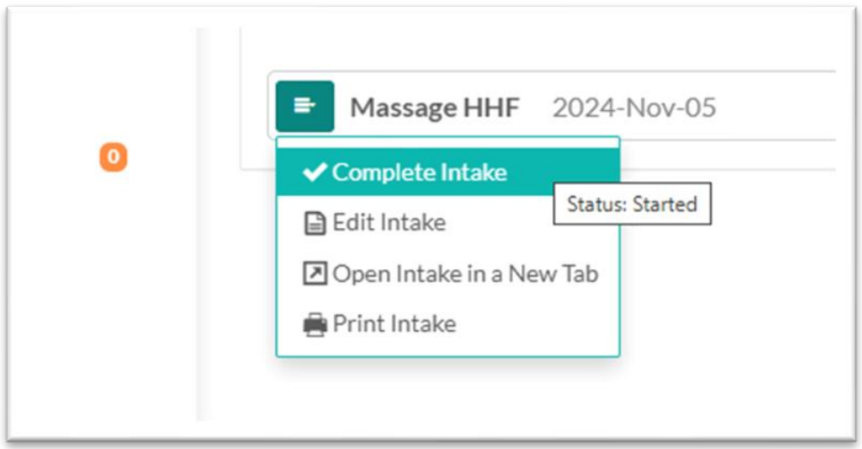Screen dimensions: 862x449
Task: Click the Massage HHF intake title
Action: (434, 108)
